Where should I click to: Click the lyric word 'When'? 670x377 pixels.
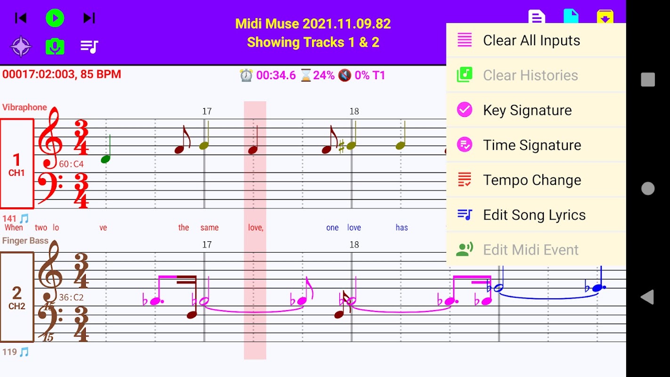(x=14, y=228)
